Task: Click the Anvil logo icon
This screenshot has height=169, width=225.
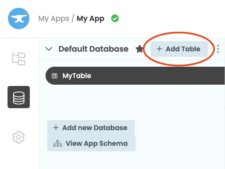Action: coord(19,18)
